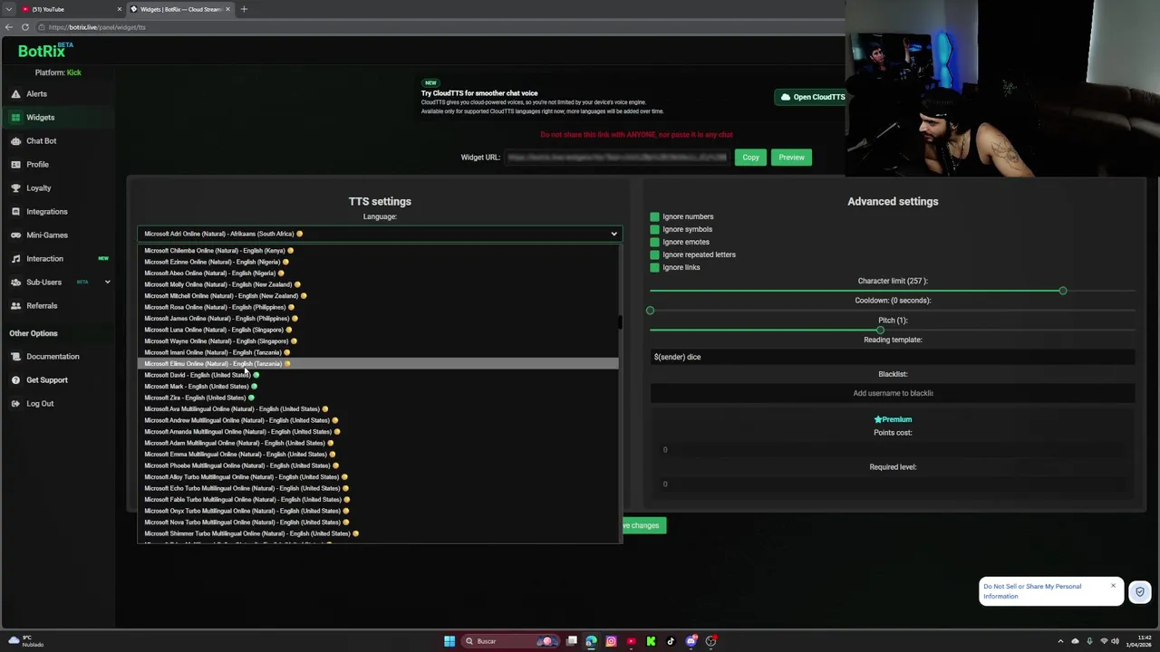
Task: Choose Microsoft Molly New Zealand voice
Action: pos(378,284)
